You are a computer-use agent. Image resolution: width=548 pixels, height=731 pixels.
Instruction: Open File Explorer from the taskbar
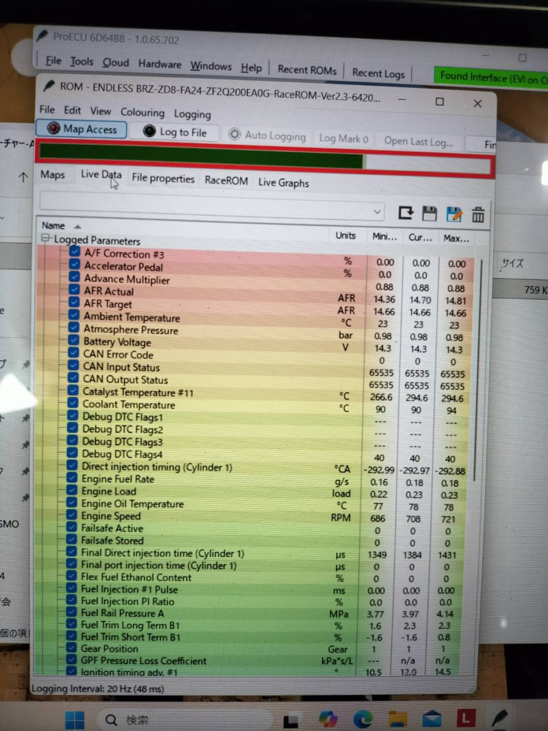pyautogui.click(x=398, y=718)
